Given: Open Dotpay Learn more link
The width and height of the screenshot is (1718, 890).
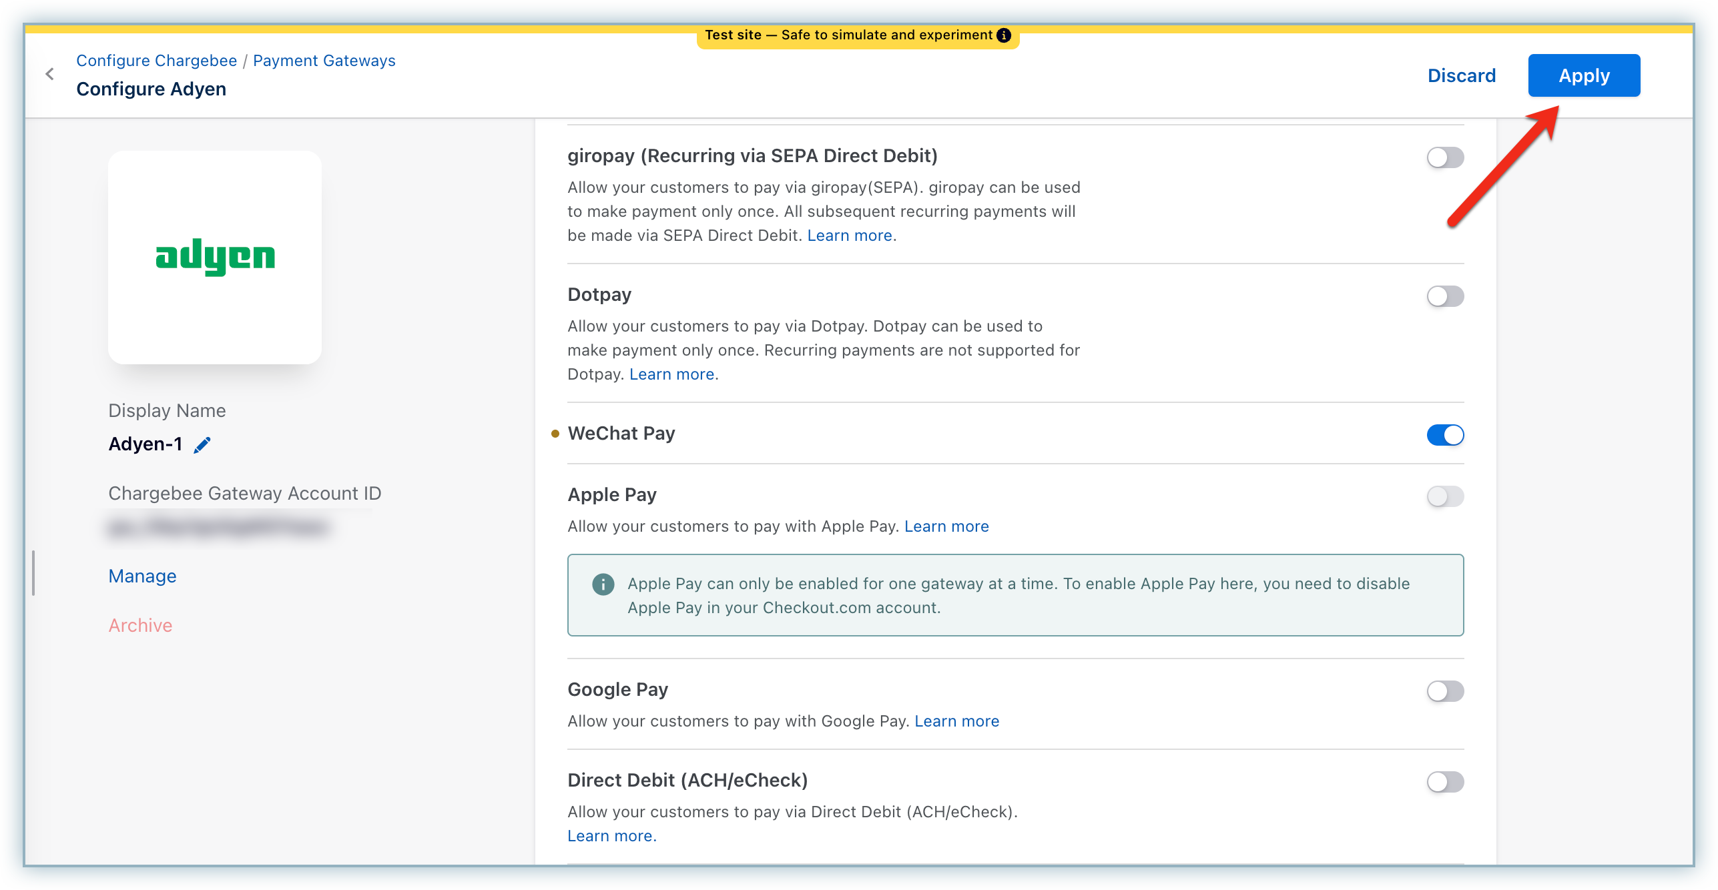Looking at the screenshot, I should click(x=671, y=374).
